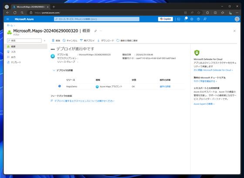Screen dimensions: 244x178
Task: Open browser favorites list icon
Action: coord(223,13)
